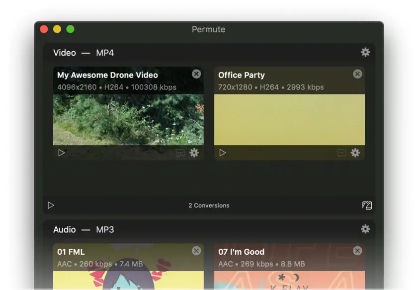Screen dimensions: 418x290
Task: Open subtitles for My Awesome Drone Video
Action: coord(180,153)
